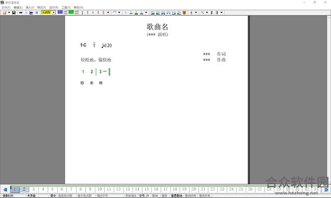Click the fifth blue beam grouping icon

click(174, 13)
